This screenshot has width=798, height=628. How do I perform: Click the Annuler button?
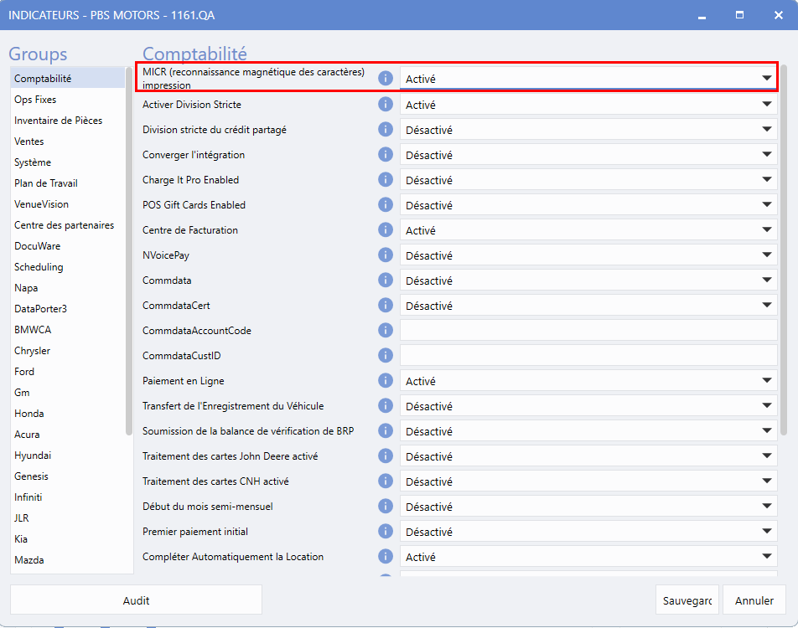(x=754, y=600)
